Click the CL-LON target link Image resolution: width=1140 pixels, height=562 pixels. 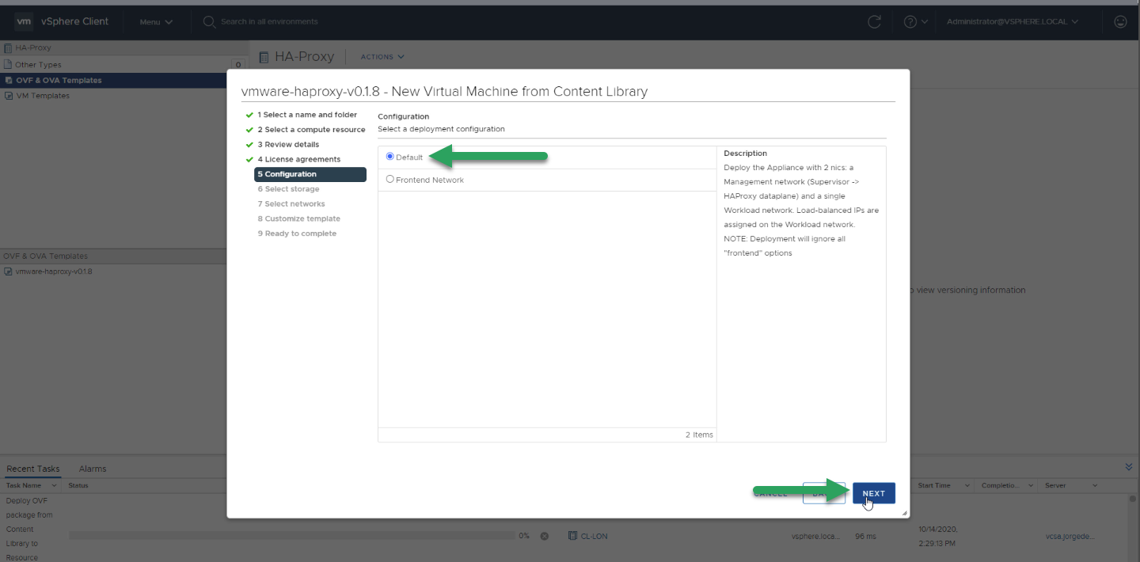pyautogui.click(x=595, y=536)
